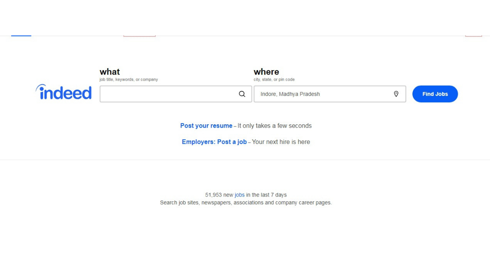This screenshot has height=256, width=490.
Task: Click the location pin icon in where field
Action: pos(396,94)
